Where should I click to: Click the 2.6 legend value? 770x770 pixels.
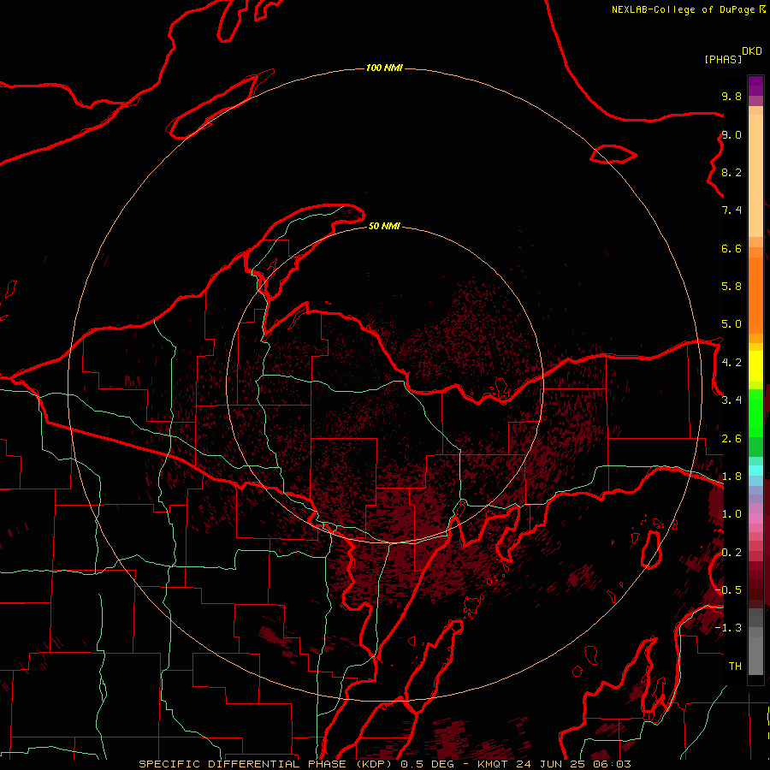coord(731,439)
